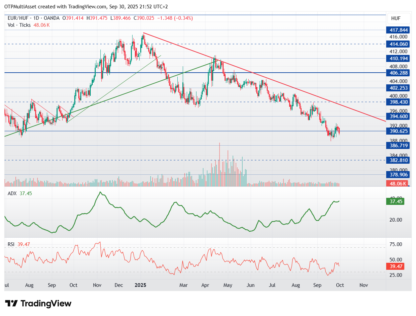Select the 386.719 support level label
Viewport: 416px width, 316px height.
coord(397,145)
